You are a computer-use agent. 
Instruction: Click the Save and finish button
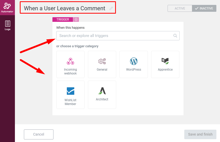pos(200,134)
